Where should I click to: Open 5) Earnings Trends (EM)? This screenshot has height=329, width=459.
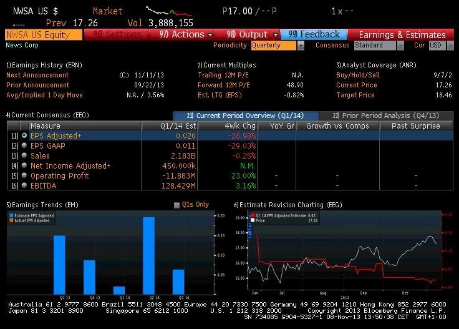(42, 205)
